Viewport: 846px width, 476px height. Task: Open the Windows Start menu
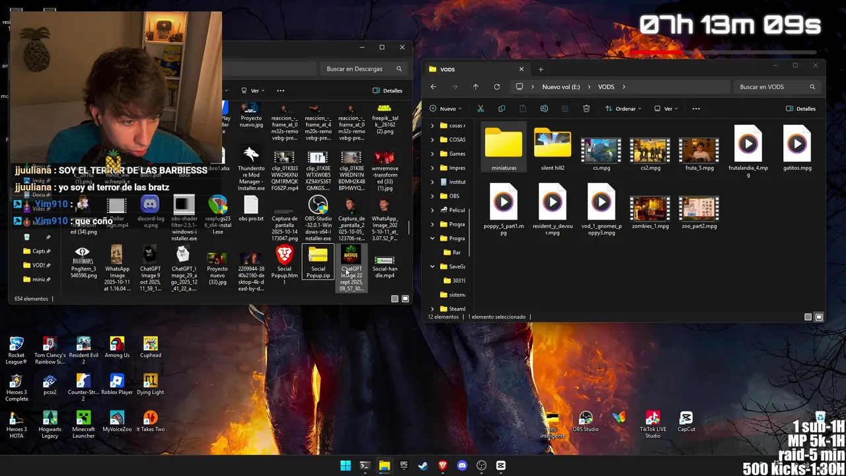coord(345,465)
